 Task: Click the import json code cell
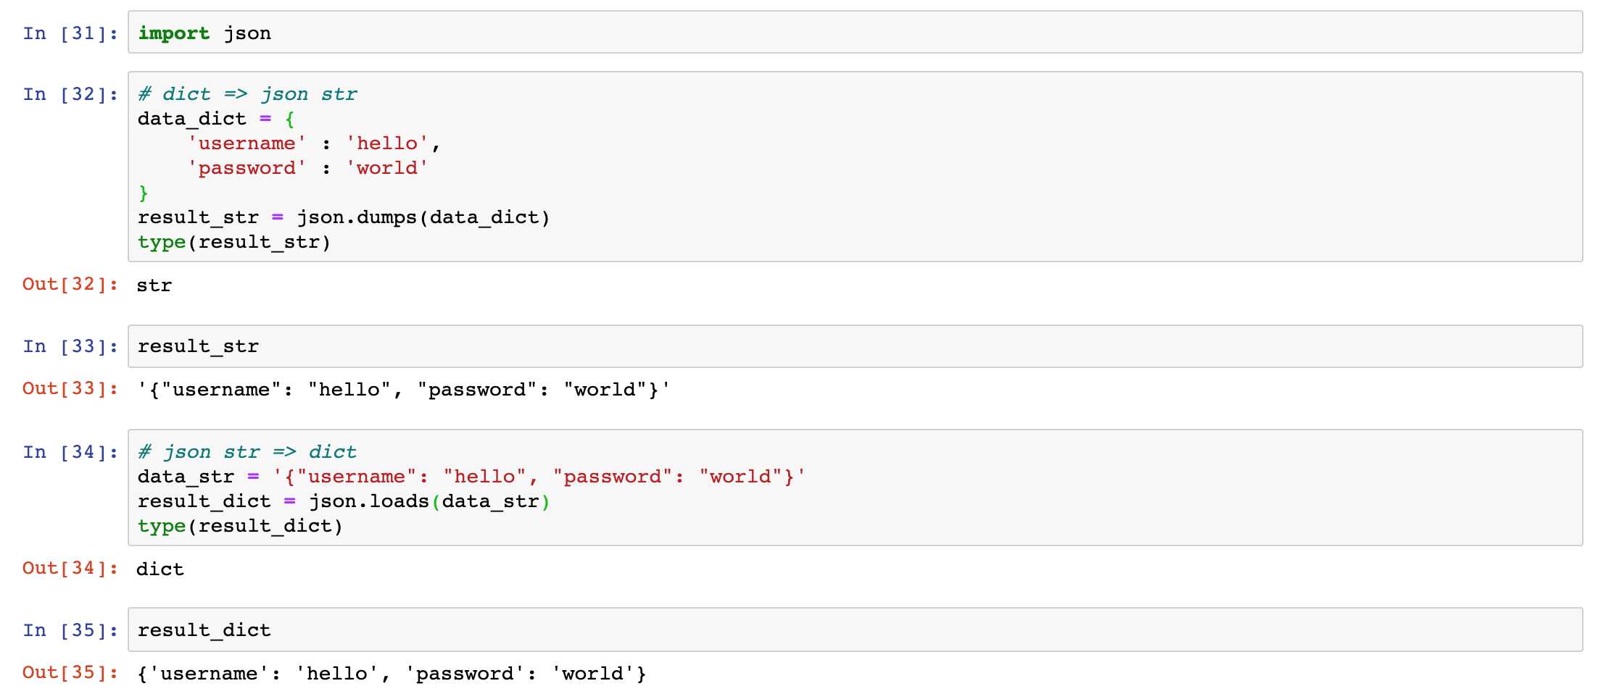click(855, 32)
